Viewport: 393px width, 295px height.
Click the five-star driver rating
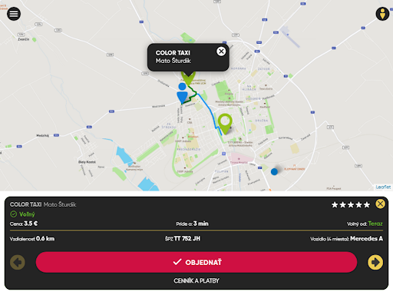351,205
